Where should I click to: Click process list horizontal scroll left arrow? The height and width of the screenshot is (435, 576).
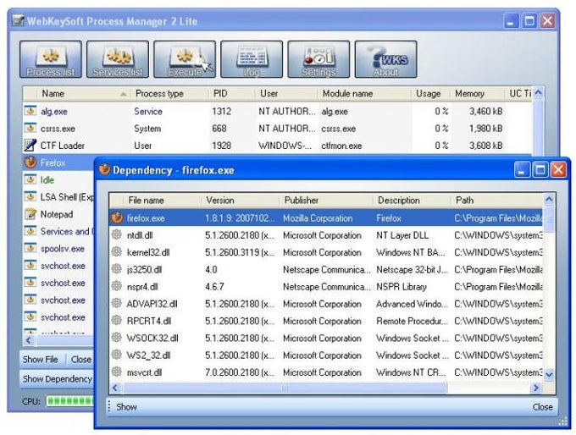pyautogui.click(x=29, y=340)
